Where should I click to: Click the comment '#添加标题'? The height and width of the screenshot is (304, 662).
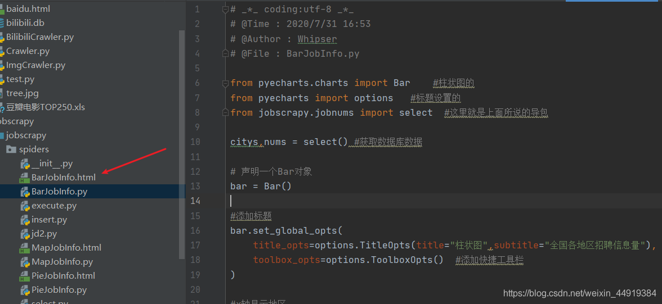coord(251,216)
